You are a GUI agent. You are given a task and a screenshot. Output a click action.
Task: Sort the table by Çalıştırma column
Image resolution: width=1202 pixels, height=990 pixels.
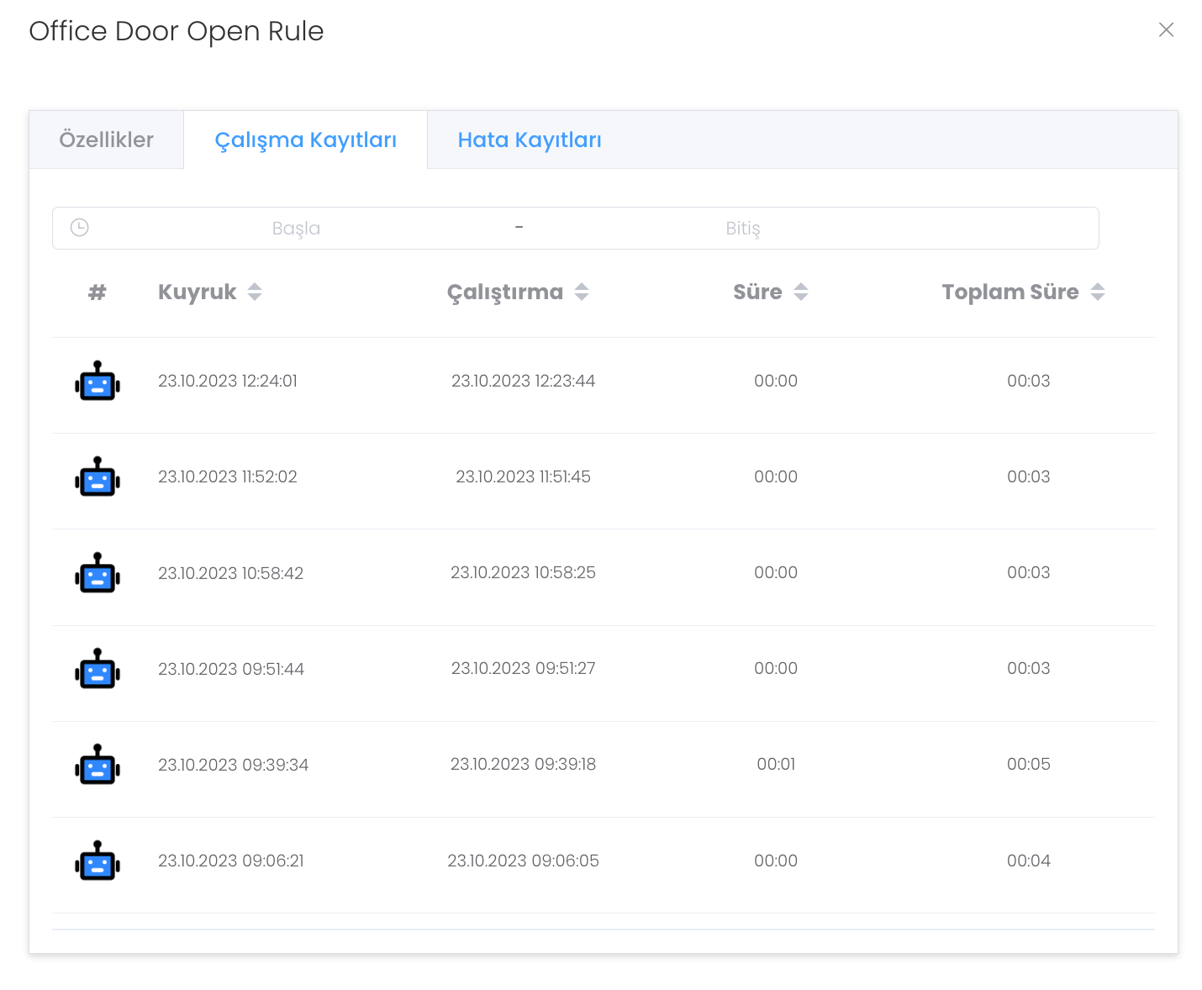point(582,292)
